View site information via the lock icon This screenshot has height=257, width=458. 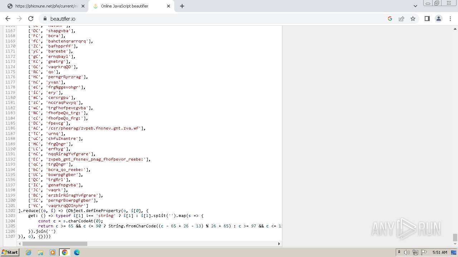pos(45,19)
